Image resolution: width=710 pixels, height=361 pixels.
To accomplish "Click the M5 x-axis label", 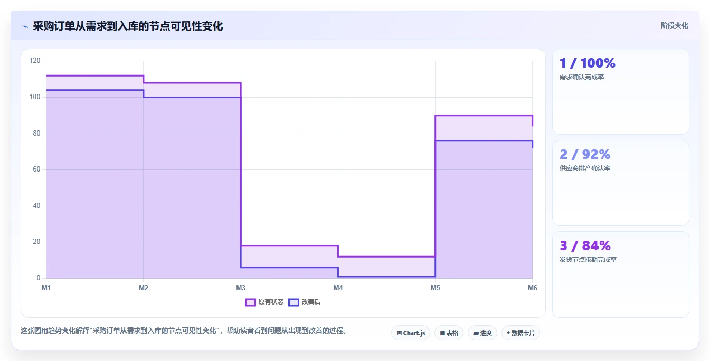I will pos(435,288).
